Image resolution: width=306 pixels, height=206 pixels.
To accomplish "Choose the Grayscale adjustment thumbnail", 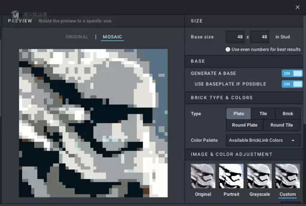I will [259, 176].
